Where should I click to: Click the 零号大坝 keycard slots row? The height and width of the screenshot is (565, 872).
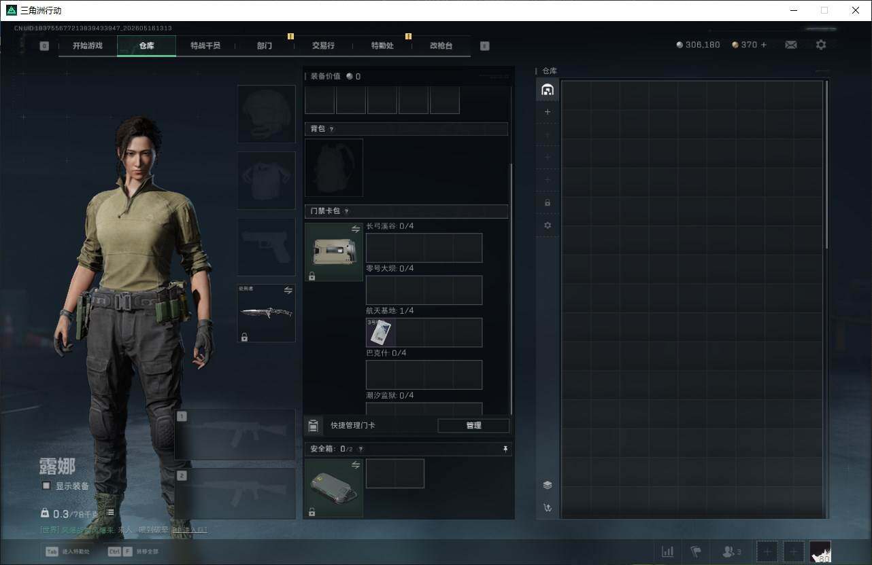pos(424,290)
